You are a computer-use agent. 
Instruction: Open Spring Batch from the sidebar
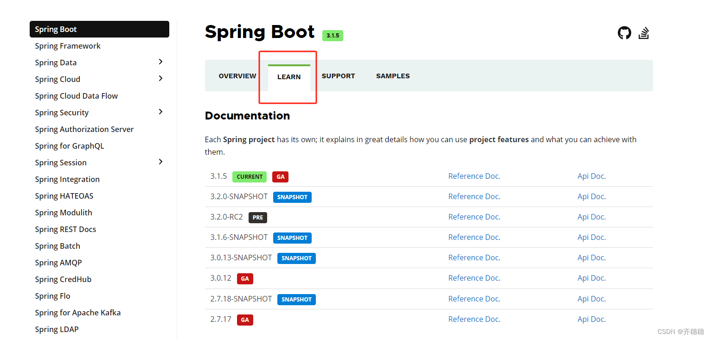click(x=58, y=245)
